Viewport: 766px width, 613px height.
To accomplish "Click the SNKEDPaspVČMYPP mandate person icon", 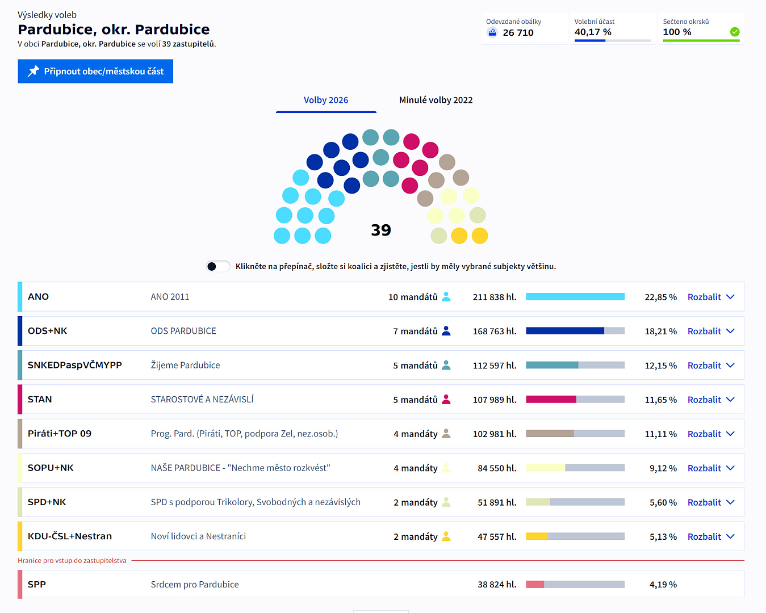I will [x=446, y=365].
